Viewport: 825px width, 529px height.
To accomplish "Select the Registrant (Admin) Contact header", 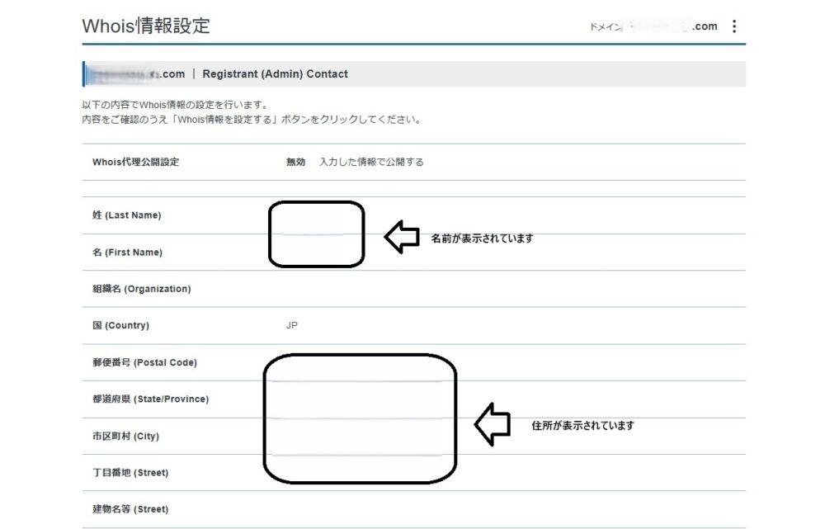I will [x=275, y=74].
